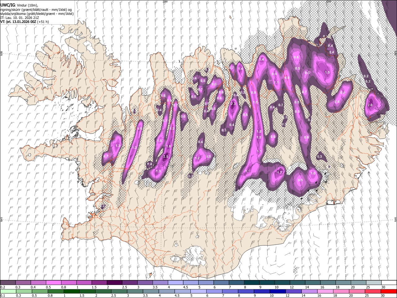This screenshot has width=397, height=298.
Task: Click the light purple rain swatch between 14 and 16
Action: [x=310, y=291]
